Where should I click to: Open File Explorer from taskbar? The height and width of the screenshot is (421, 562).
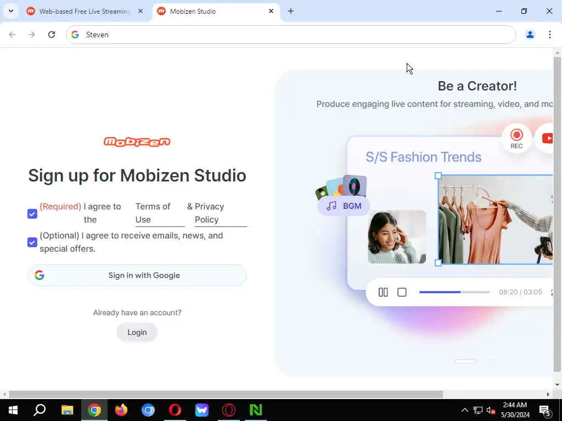(67, 410)
